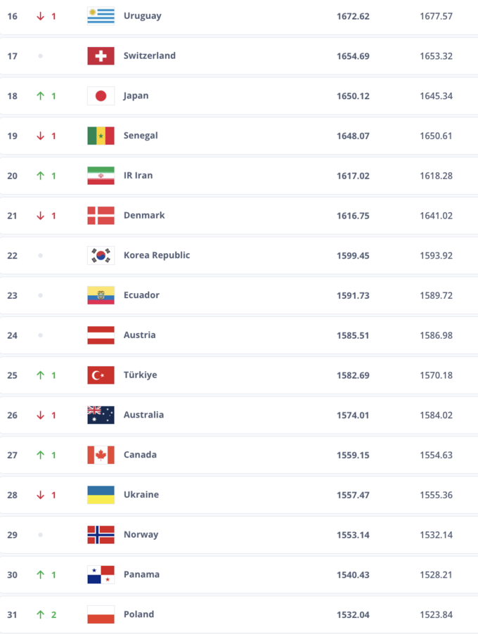The image size is (478, 634).
Task: Click the Ecuador team name
Action: 141,295
